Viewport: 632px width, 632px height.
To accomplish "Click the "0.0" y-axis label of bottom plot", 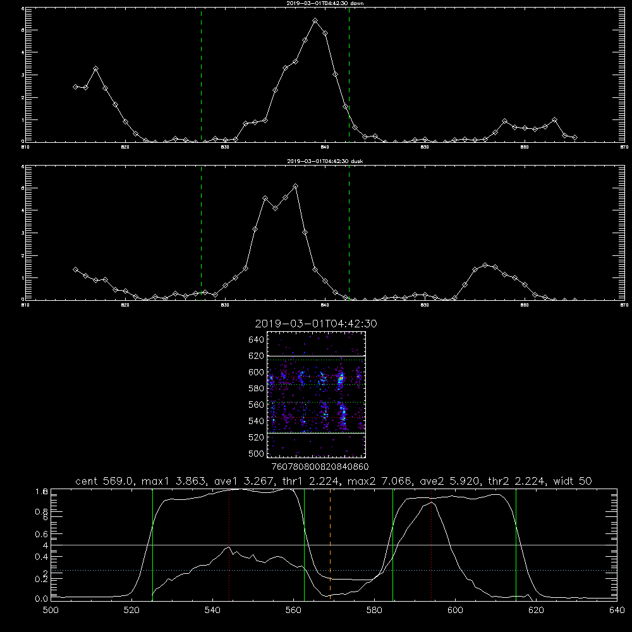I will 42,599.
